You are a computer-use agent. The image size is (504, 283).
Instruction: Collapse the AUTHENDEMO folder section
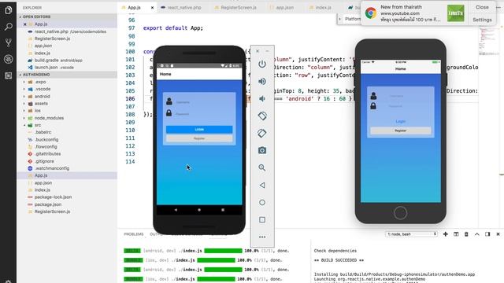tap(67, 75)
